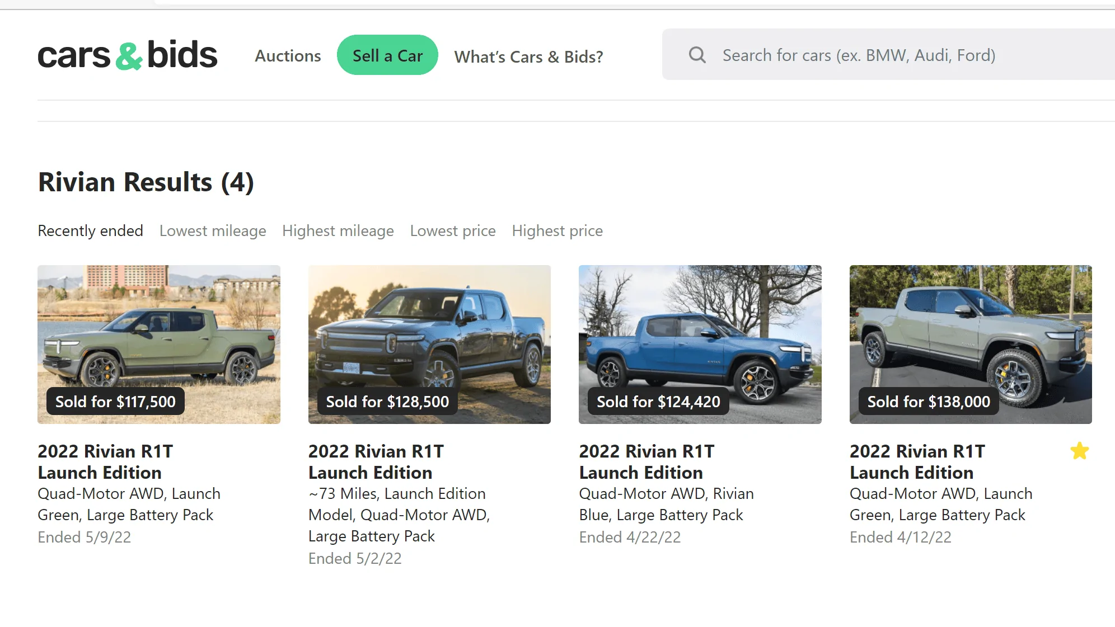This screenshot has height=627, width=1115.
Task: Click the 'Ended 4/22/22' text
Action: coord(630,537)
